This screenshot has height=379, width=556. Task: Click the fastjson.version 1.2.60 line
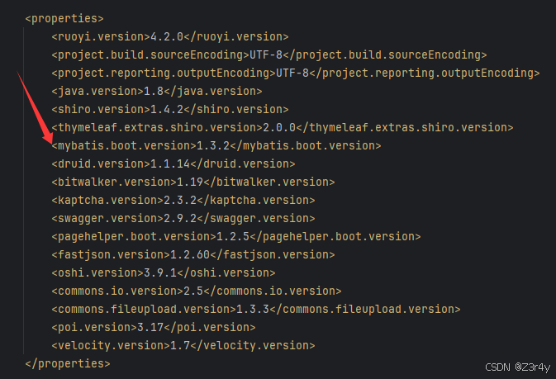193,254
